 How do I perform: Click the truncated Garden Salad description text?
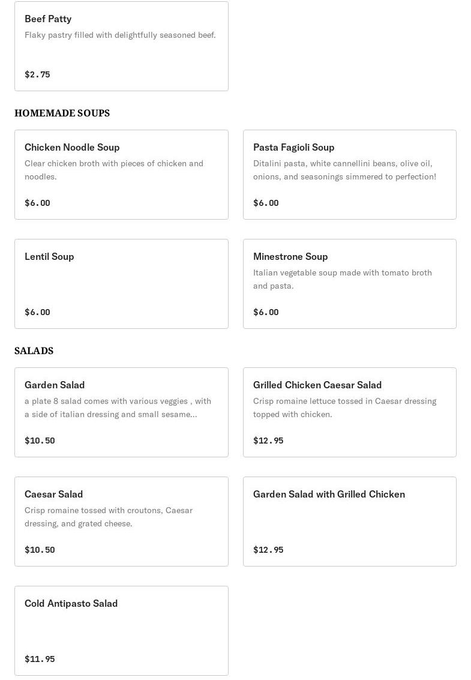pos(118,408)
